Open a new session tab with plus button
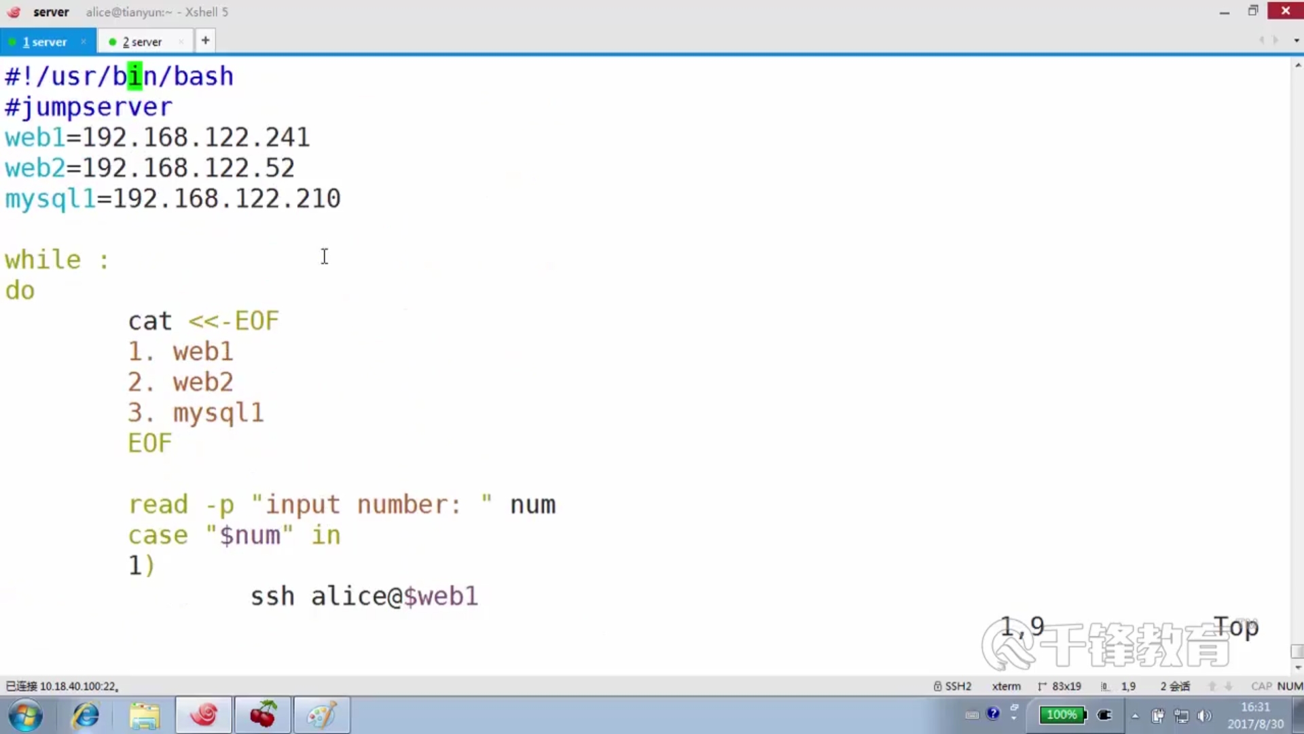This screenshot has width=1304, height=734. tap(205, 41)
